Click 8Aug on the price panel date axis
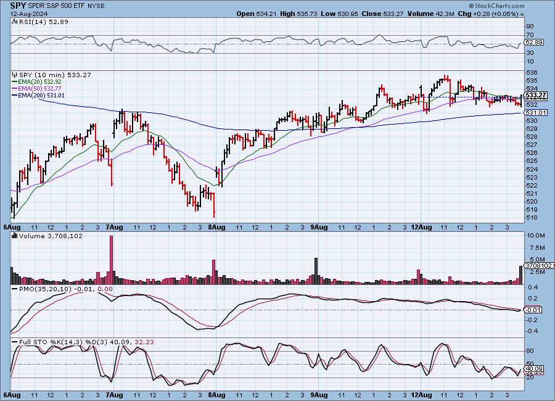555x401 pixels. point(216,228)
